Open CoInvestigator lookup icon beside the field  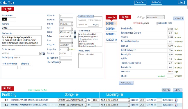pyautogui.click(x=75, y=37)
